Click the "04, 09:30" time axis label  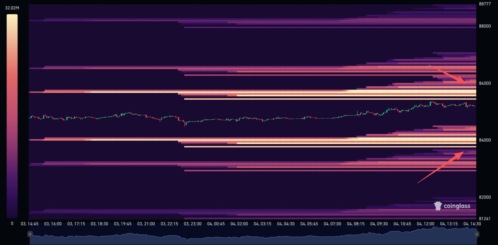click(379, 224)
